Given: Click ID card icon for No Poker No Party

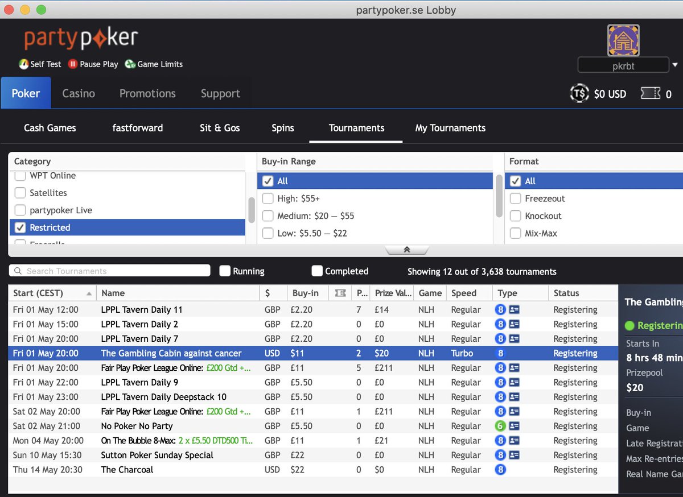Looking at the screenshot, I should click(x=514, y=426).
